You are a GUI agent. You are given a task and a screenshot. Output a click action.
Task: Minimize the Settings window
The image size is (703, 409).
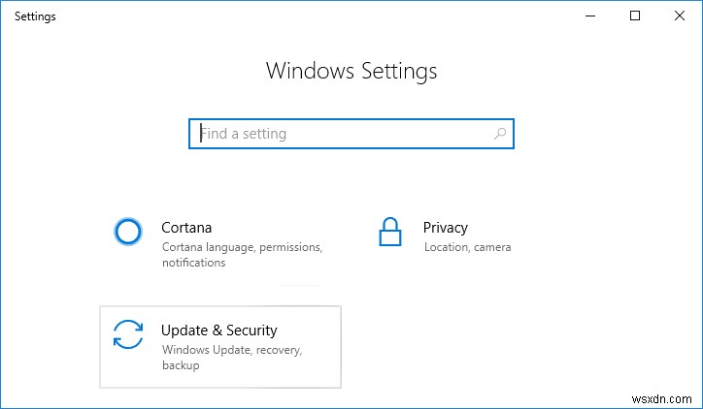tap(592, 16)
